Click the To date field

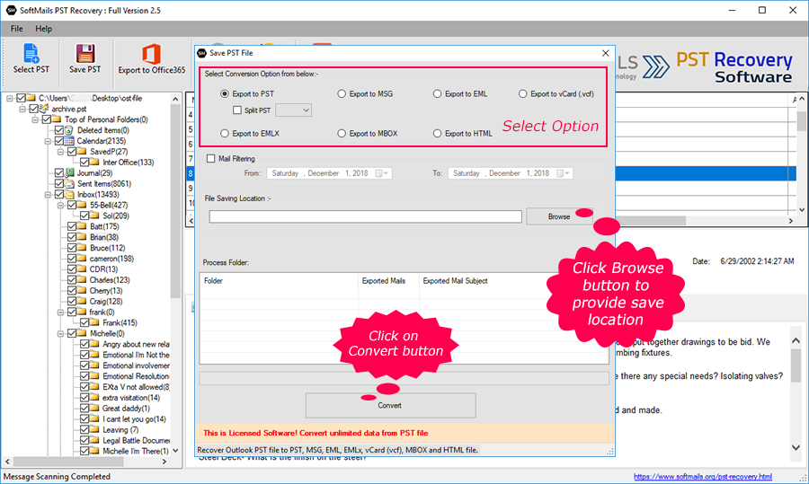coord(511,173)
